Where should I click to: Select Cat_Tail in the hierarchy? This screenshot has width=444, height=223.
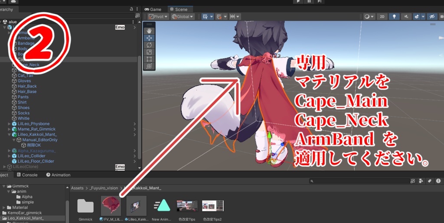click(x=26, y=75)
